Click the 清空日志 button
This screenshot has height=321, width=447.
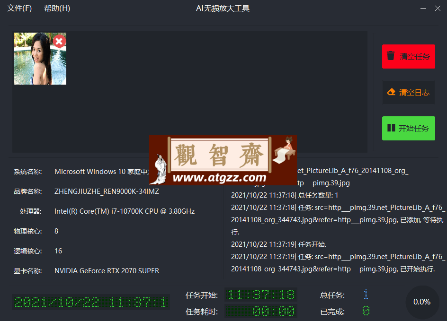[409, 92]
